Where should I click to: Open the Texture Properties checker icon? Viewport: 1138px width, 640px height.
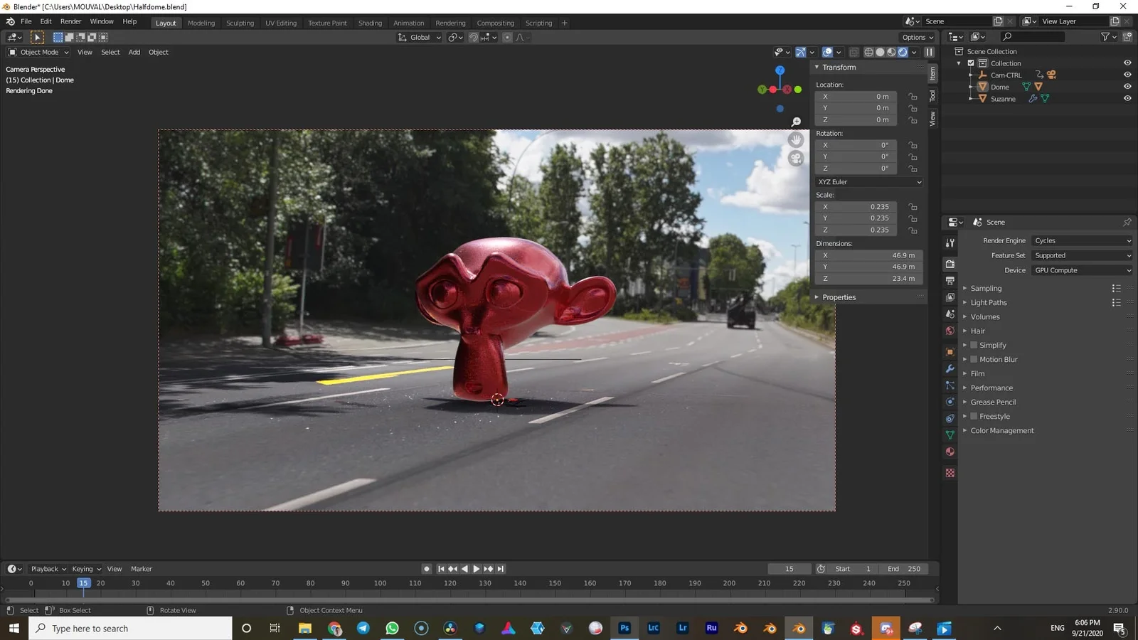click(x=950, y=472)
